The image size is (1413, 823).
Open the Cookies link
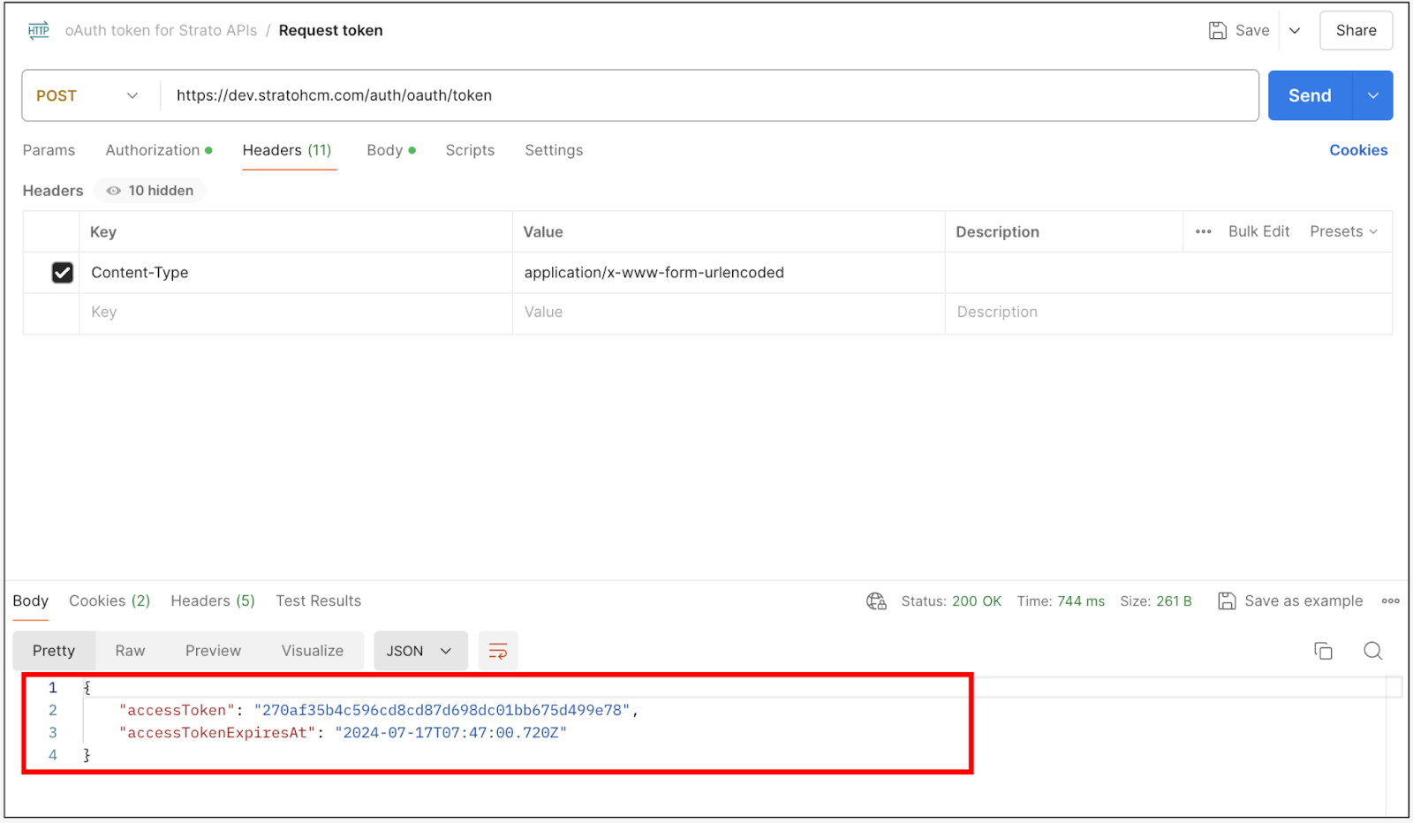click(x=1357, y=150)
